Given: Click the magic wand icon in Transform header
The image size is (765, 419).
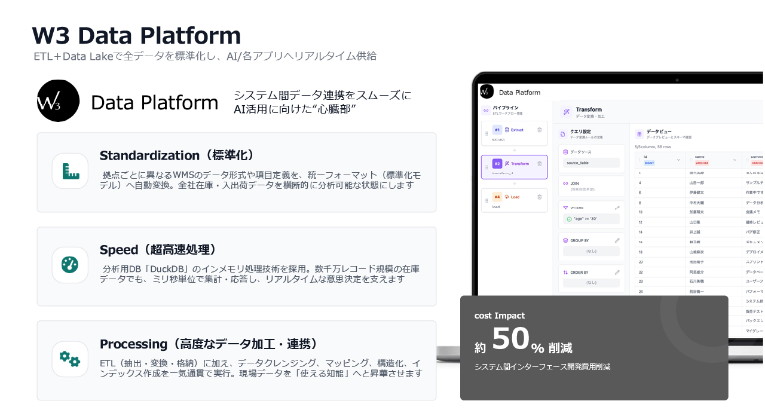Looking at the screenshot, I should (566, 112).
